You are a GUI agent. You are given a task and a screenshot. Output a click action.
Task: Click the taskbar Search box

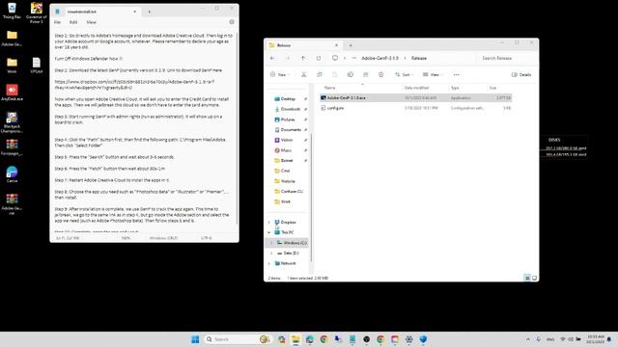point(238,339)
